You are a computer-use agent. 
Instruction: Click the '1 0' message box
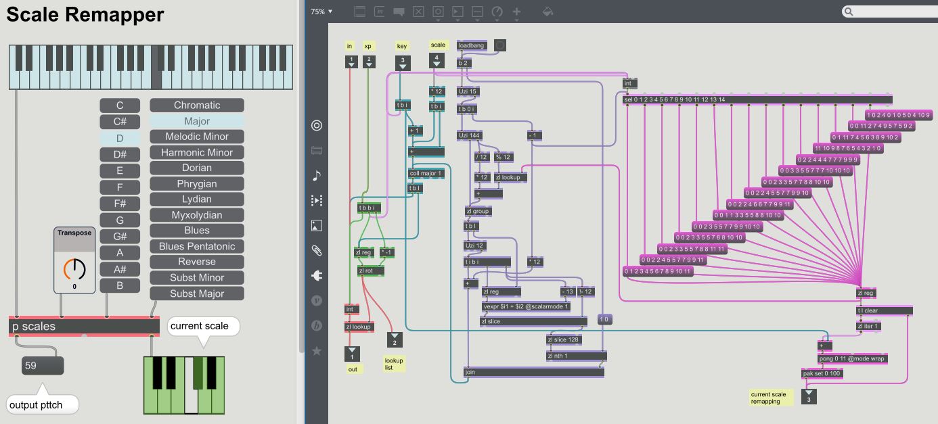tap(605, 319)
